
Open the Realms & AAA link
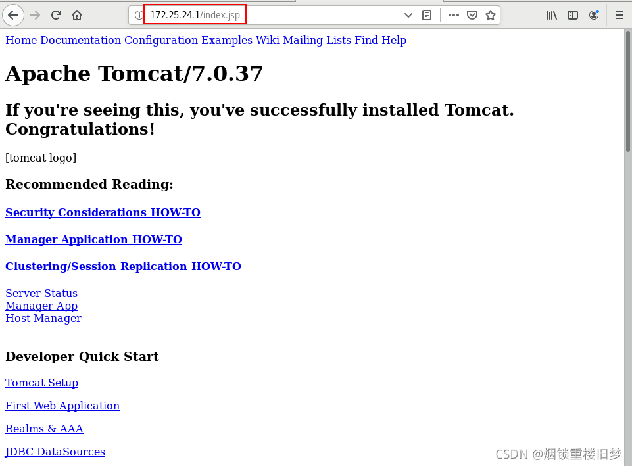pyautogui.click(x=44, y=429)
